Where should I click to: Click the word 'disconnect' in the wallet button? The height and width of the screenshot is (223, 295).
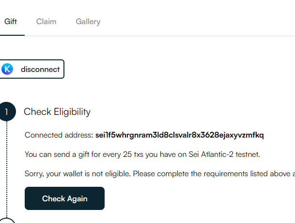point(40,70)
